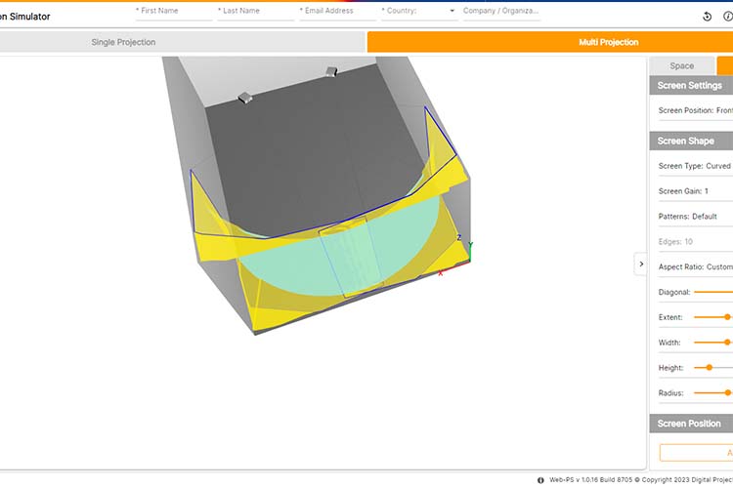Focus the Company / Organization field
The image size is (733, 488).
click(501, 11)
